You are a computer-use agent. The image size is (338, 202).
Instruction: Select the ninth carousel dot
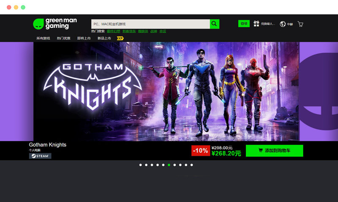pyautogui.click(x=186, y=165)
